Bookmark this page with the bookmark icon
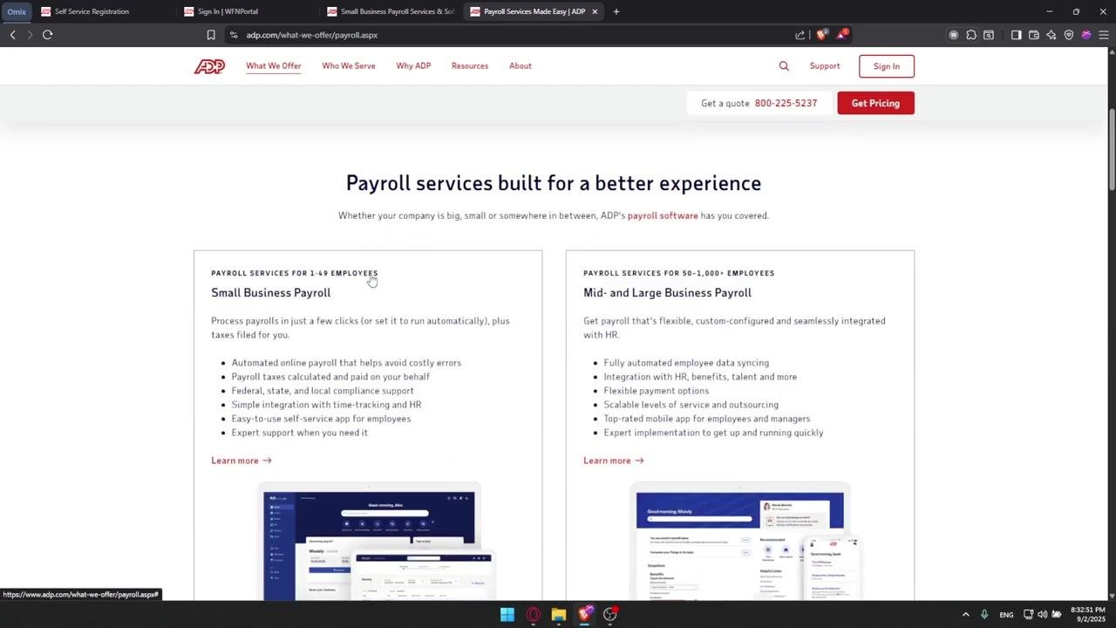The image size is (1116, 628). [x=211, y=35]
